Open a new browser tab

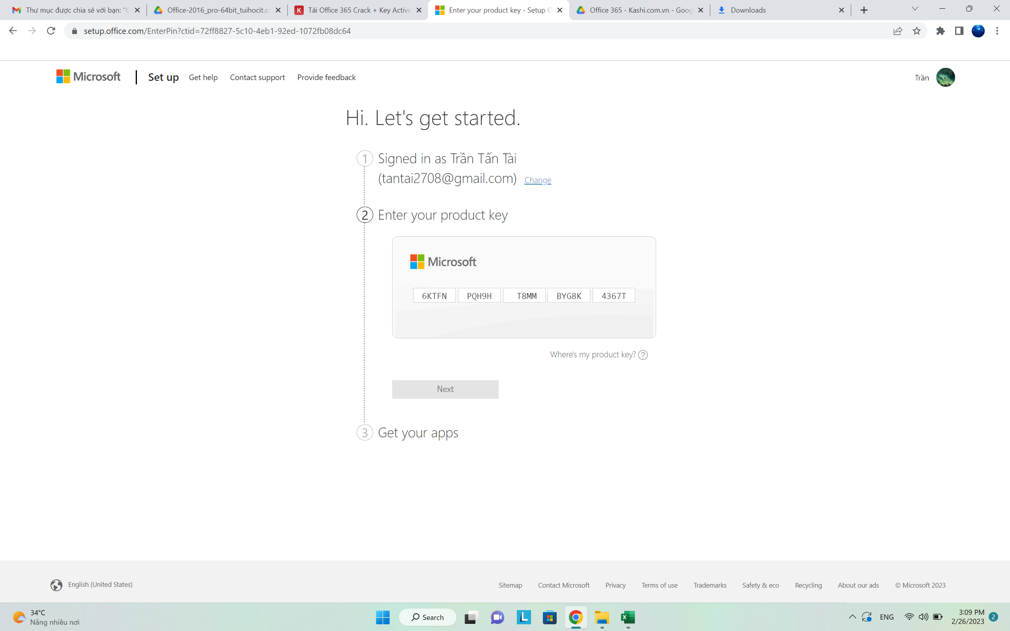pos(864,10)
